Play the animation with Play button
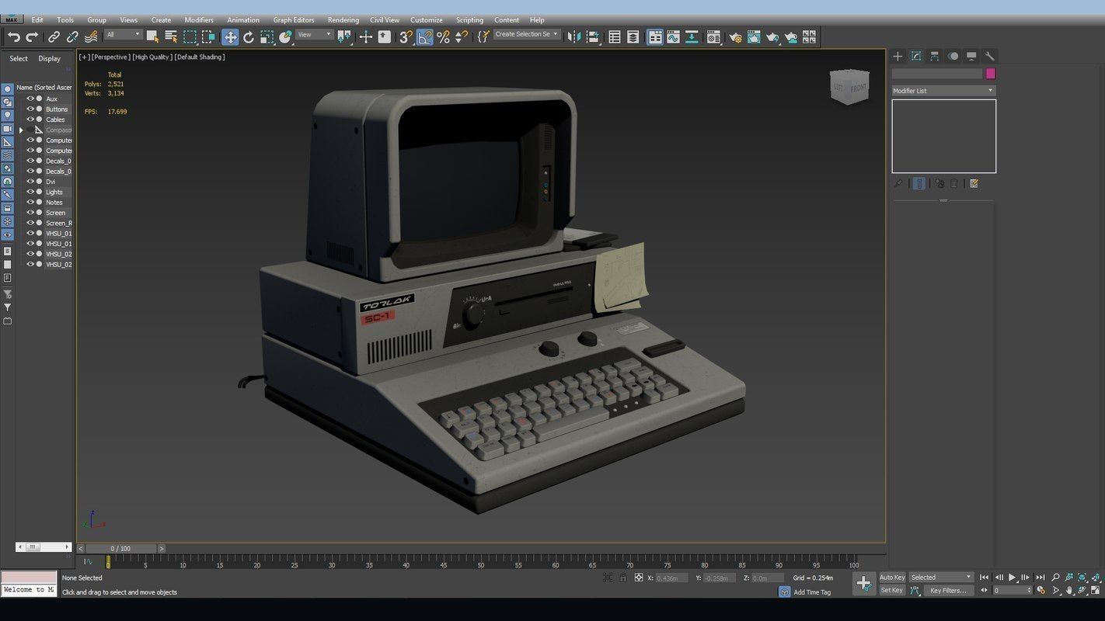The image size is (1105, 621). (x=1012, y=578)
